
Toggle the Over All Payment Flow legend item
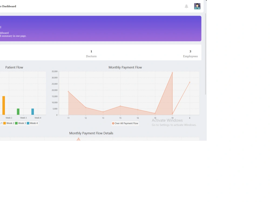coord(125,123)
